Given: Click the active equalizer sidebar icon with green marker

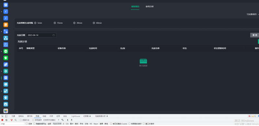Looking at the screenshot, I should pos(6,78).
